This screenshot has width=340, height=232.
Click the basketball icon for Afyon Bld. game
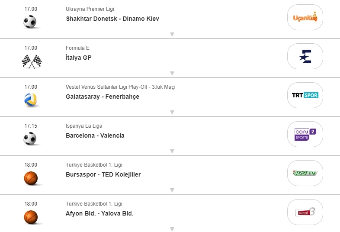31,217
